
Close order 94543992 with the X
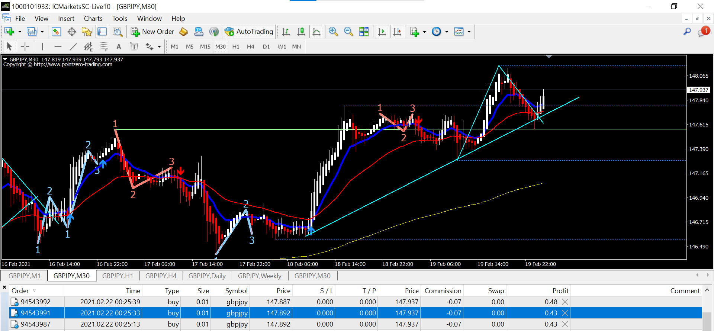(x=565, y=302)
